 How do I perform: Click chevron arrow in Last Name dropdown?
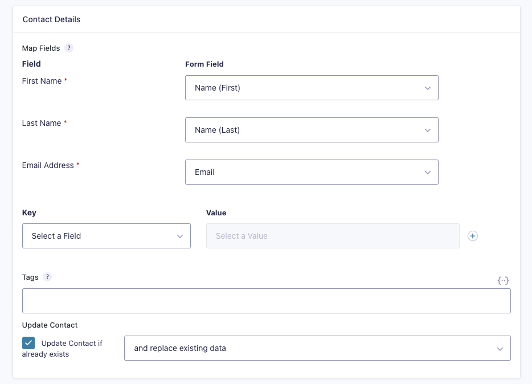coord(428,130)
